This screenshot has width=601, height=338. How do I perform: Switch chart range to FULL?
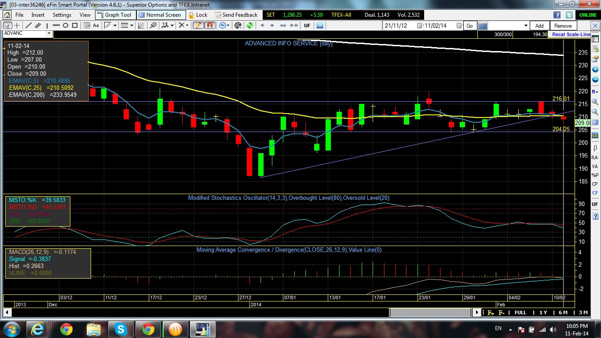click(520, 312)
